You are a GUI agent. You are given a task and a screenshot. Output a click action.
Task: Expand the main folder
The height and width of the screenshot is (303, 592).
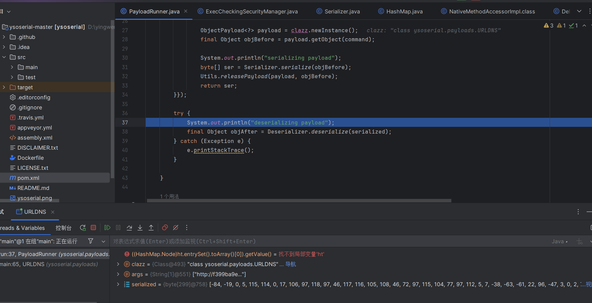point(12,67)
